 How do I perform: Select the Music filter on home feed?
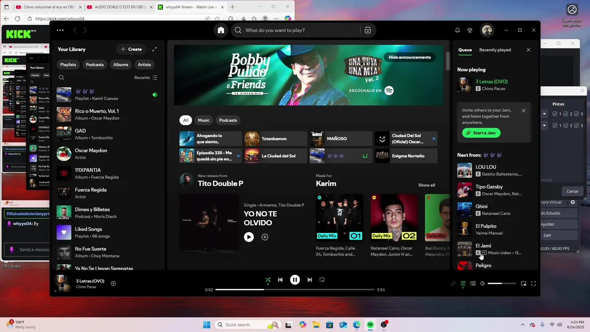(204, 120)
